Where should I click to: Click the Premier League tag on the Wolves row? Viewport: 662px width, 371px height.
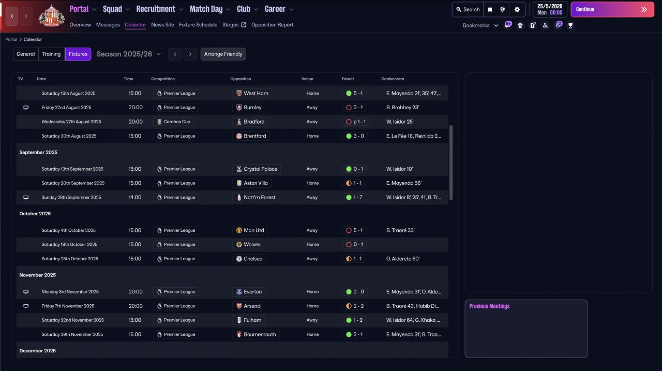(176, 245)
